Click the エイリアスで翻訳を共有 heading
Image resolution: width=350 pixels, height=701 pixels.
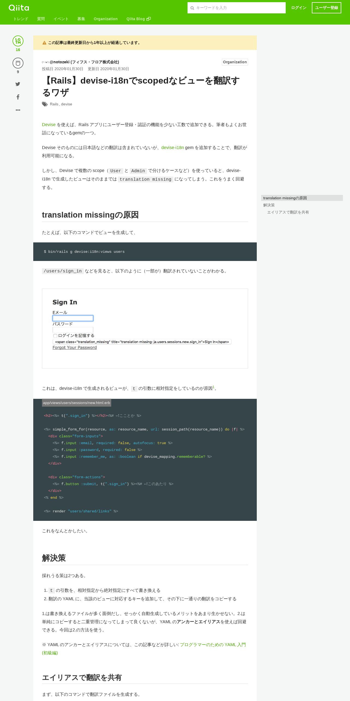(x=82, y=678)
